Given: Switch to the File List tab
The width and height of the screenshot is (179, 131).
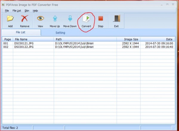Looking at the screenshot, I should [x=21, y=32].
